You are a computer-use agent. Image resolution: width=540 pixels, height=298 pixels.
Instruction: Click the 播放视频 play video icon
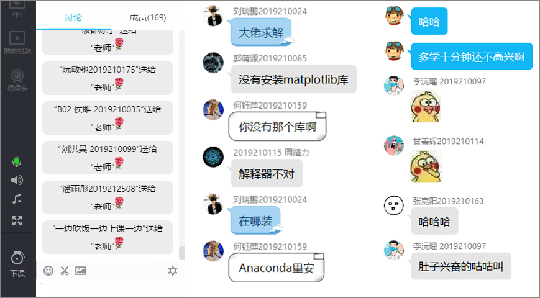[x=17, y=43]
